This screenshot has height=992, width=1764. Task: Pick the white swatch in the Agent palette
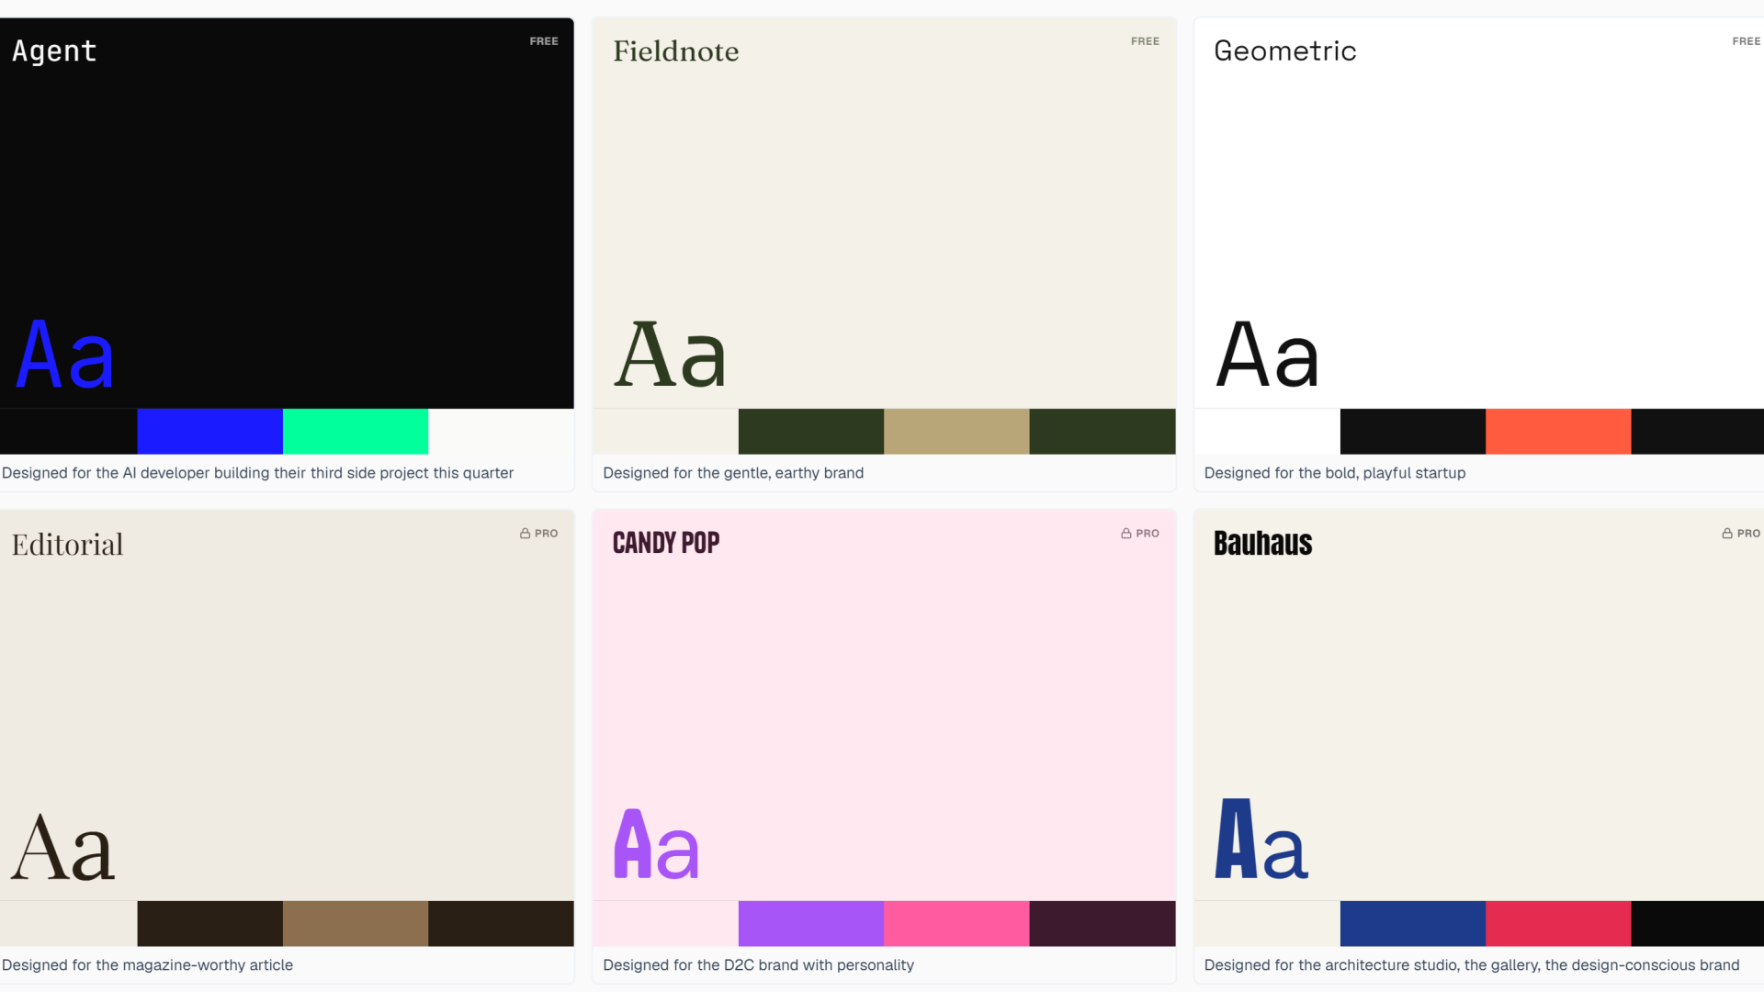501,432
